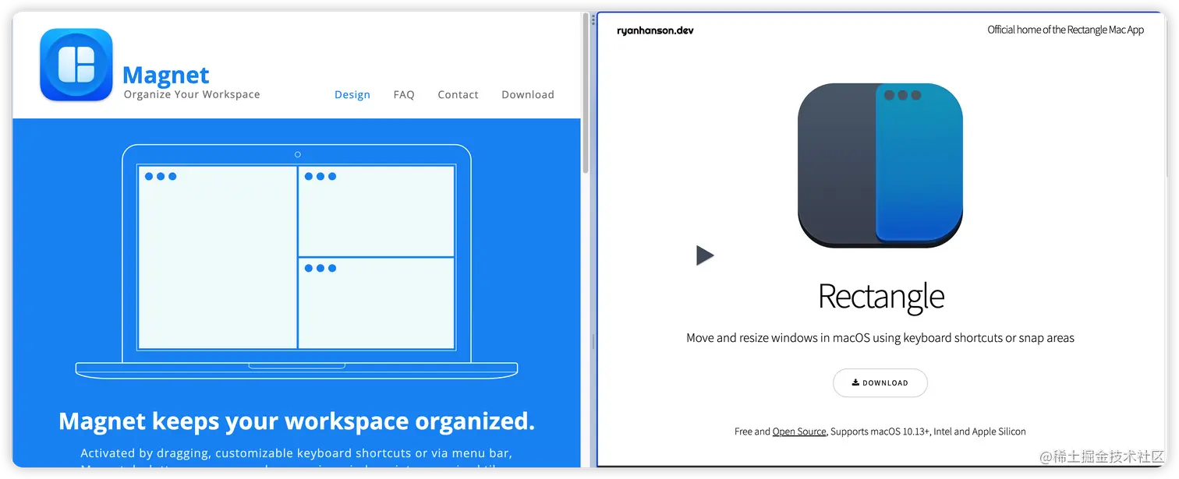1179x479 pixels.
Task: Click the download arrow icon in Download button
Action: (855, 382)
